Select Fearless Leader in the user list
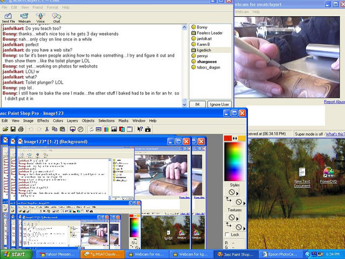This screenshot has width=345, height=259. coord(210,33)
